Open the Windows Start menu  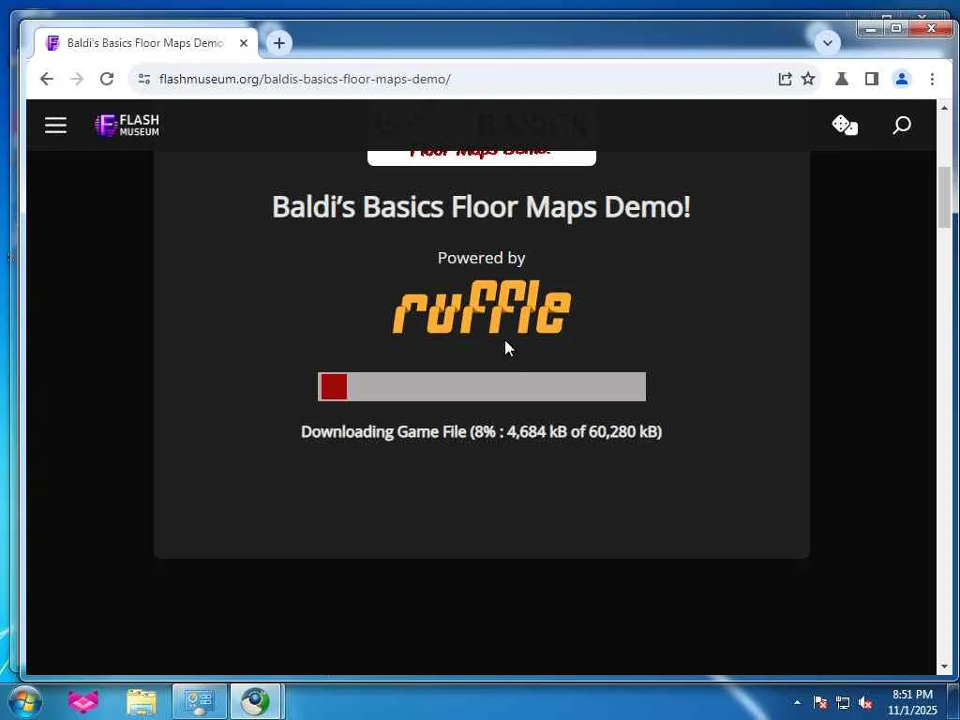pos(24,701)
